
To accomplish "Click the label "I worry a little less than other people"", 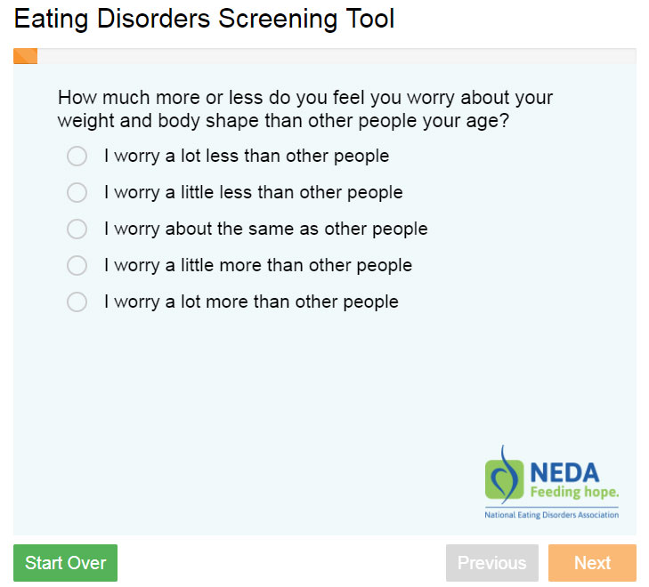I will 253,193.
